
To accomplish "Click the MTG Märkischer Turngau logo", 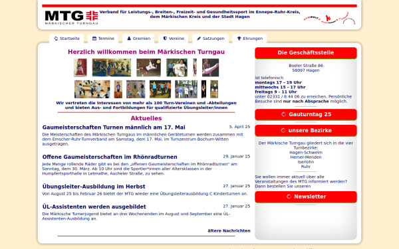I will click(x=71, y=17).
